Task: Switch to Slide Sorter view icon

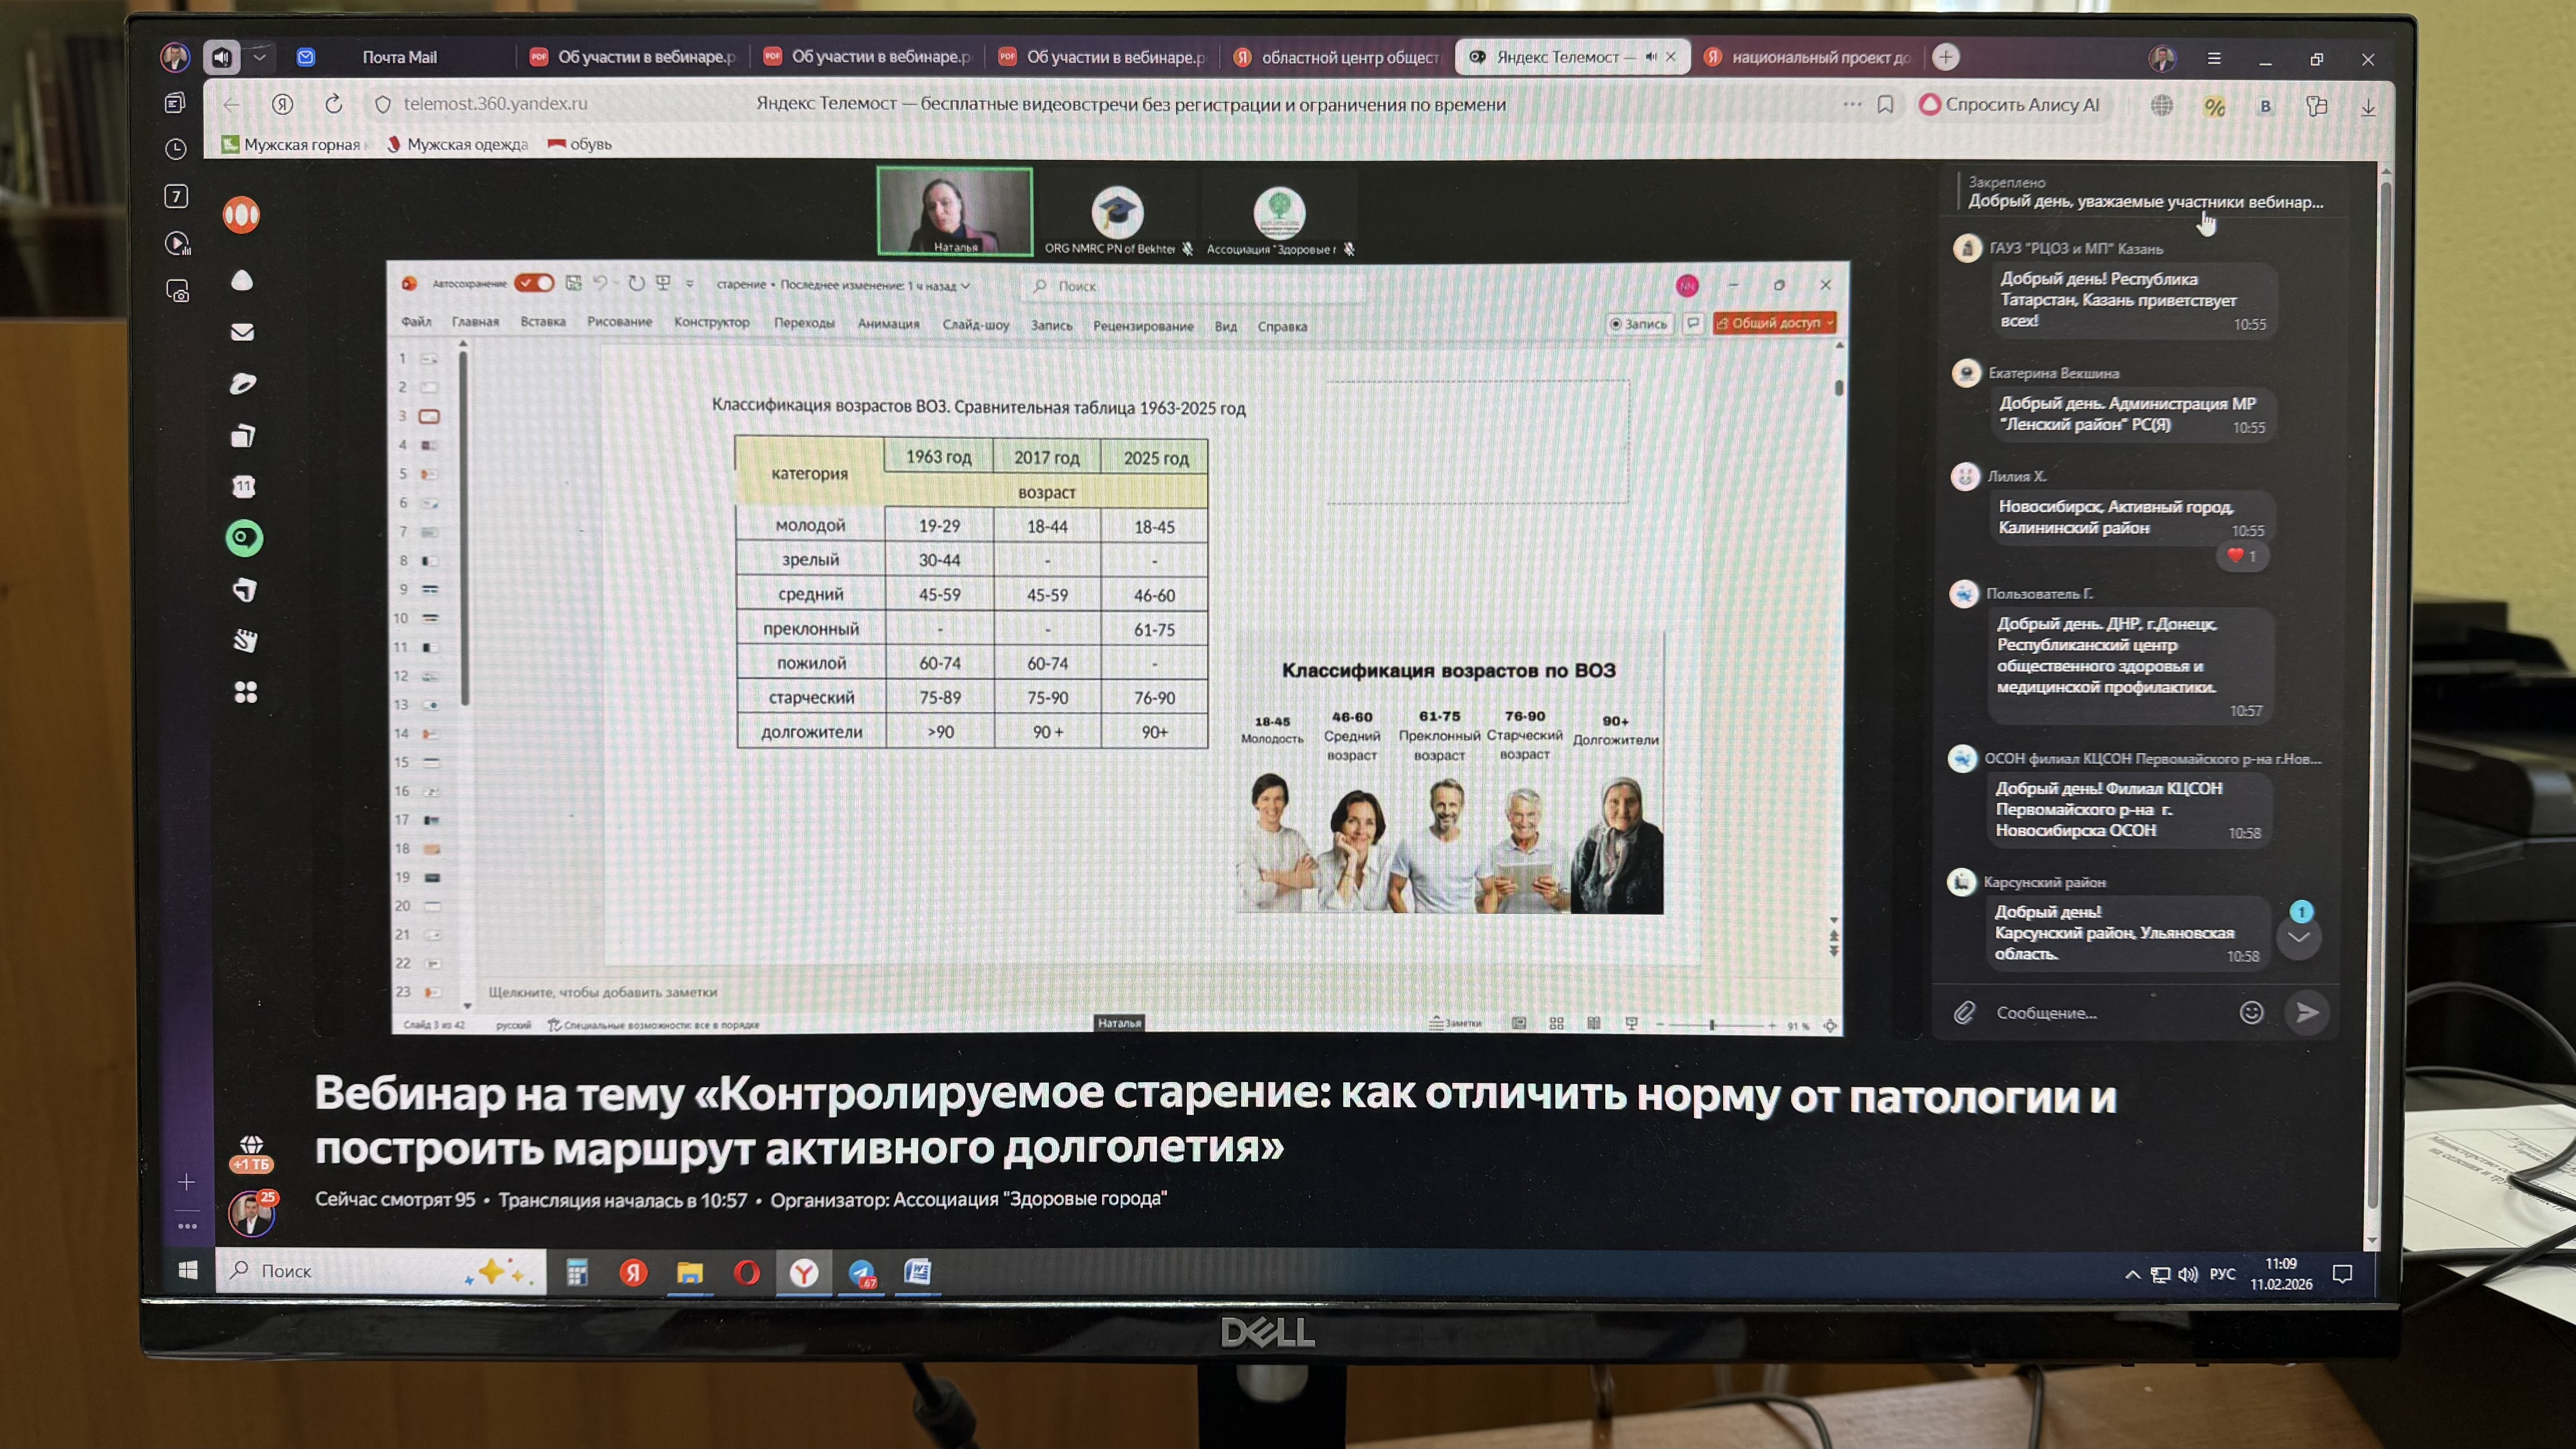Action: [x=1557, y=1023]
